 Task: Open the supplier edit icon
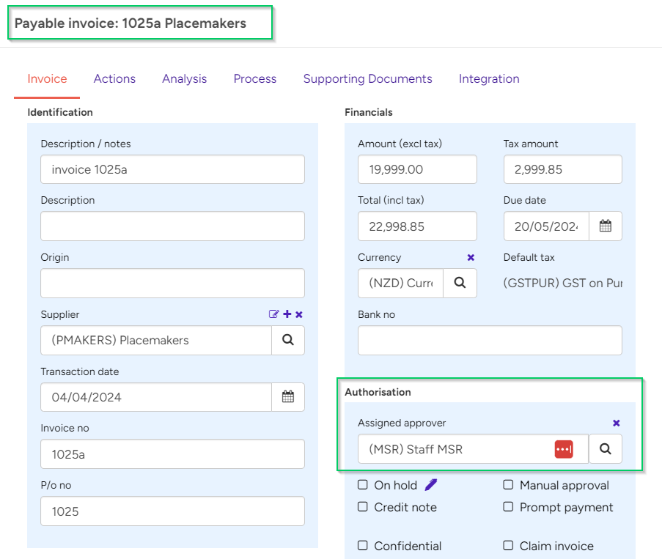click(273, 314)
